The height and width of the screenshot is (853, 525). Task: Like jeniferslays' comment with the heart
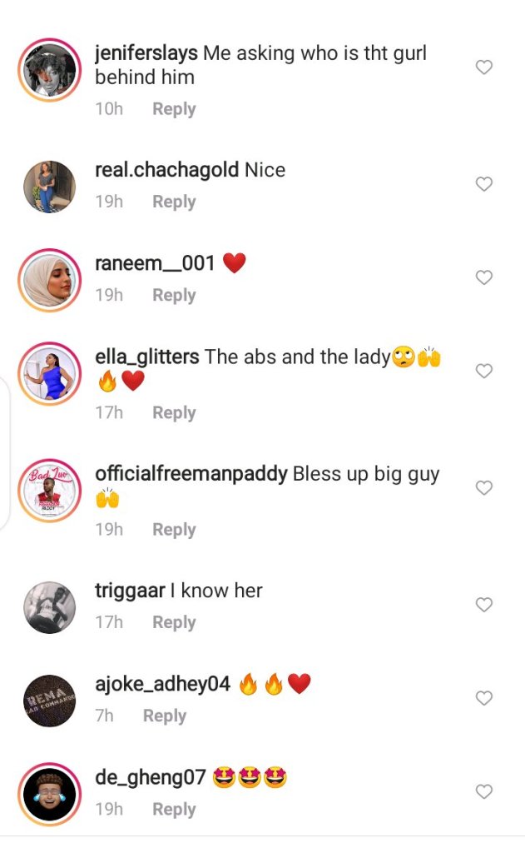[483, 67]
